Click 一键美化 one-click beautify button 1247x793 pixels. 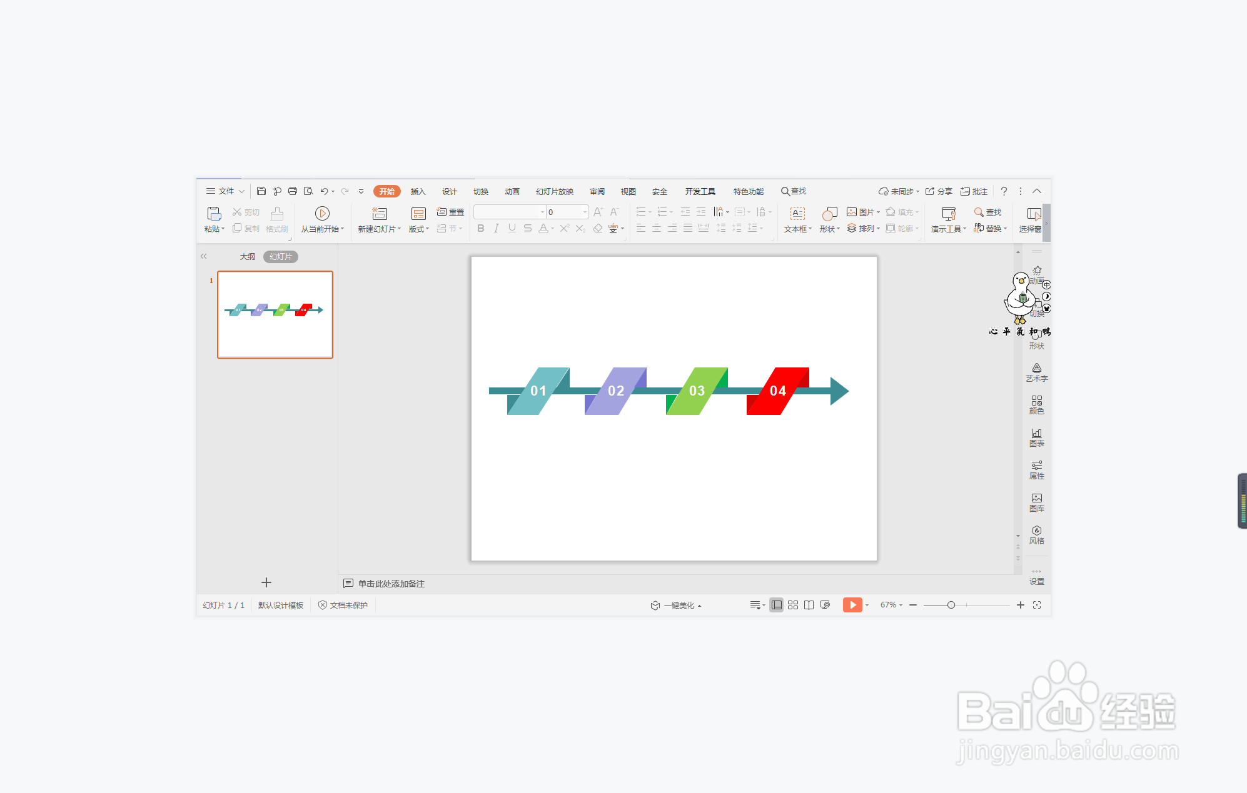click(x=678, y=605)
